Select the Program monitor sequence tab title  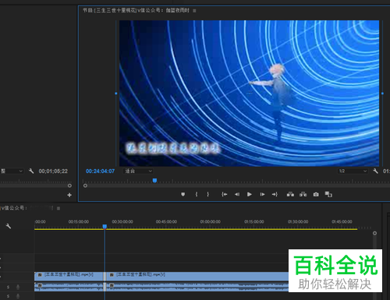(136, 10)
